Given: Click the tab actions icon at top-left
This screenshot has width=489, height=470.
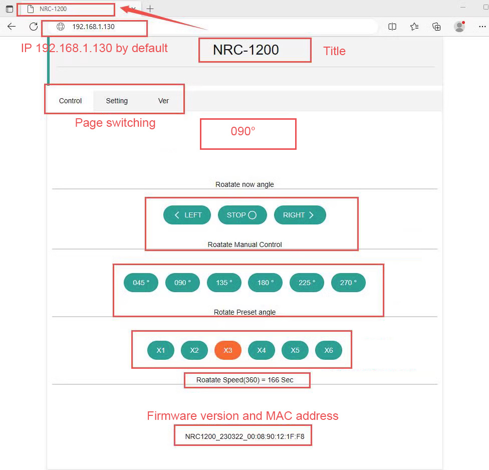Looking at the screenshot, I should pos(9,9).
